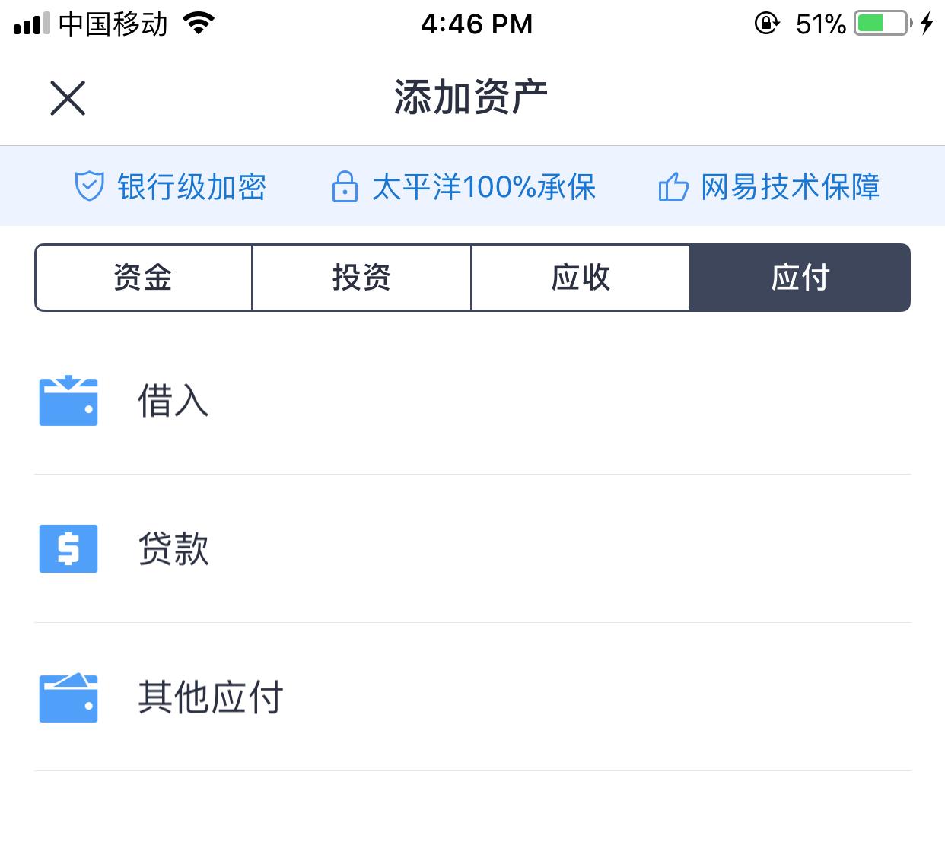Viewport: 945px width, 845px height.
Task: Close the 添加资产 screen with the X icon
Action: pos(68,98)
